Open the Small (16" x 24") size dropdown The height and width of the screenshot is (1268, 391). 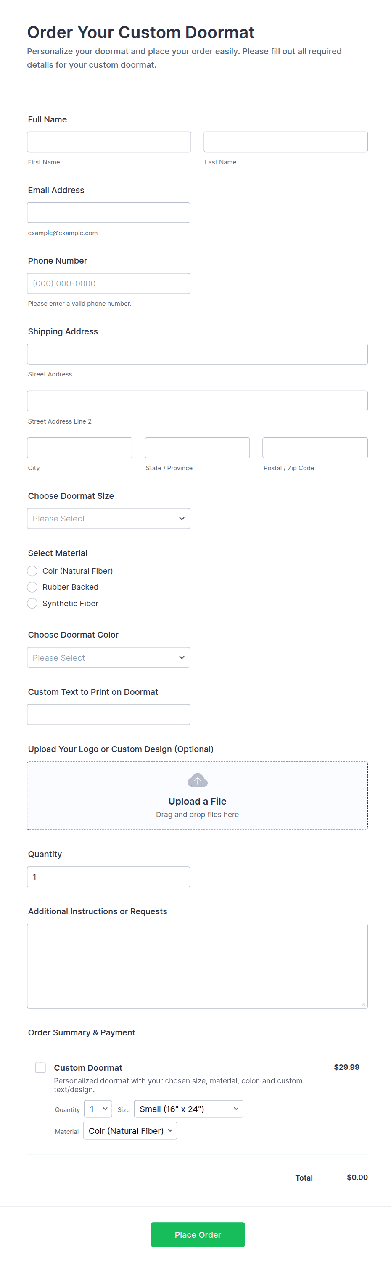click(188, 1109)
